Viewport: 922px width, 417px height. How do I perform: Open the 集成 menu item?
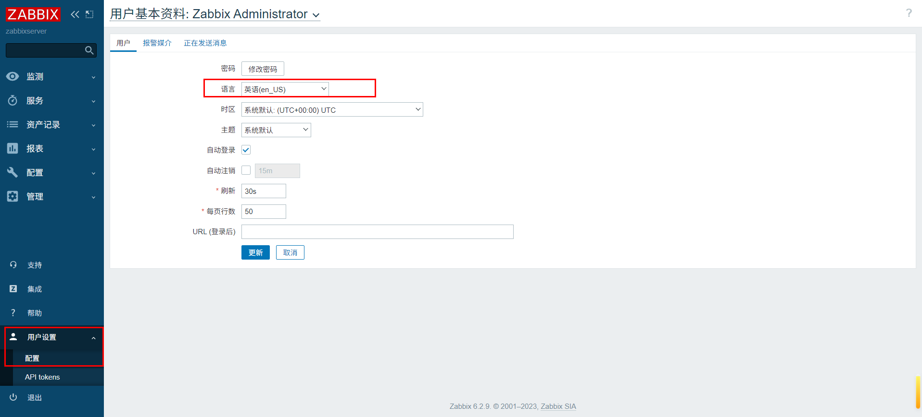point(35,289)
